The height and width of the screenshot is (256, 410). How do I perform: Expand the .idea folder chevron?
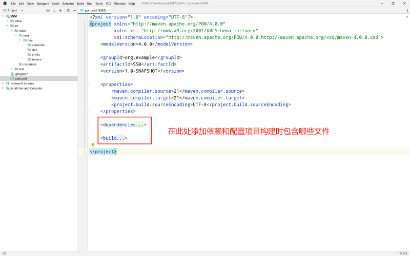(7, 21)
